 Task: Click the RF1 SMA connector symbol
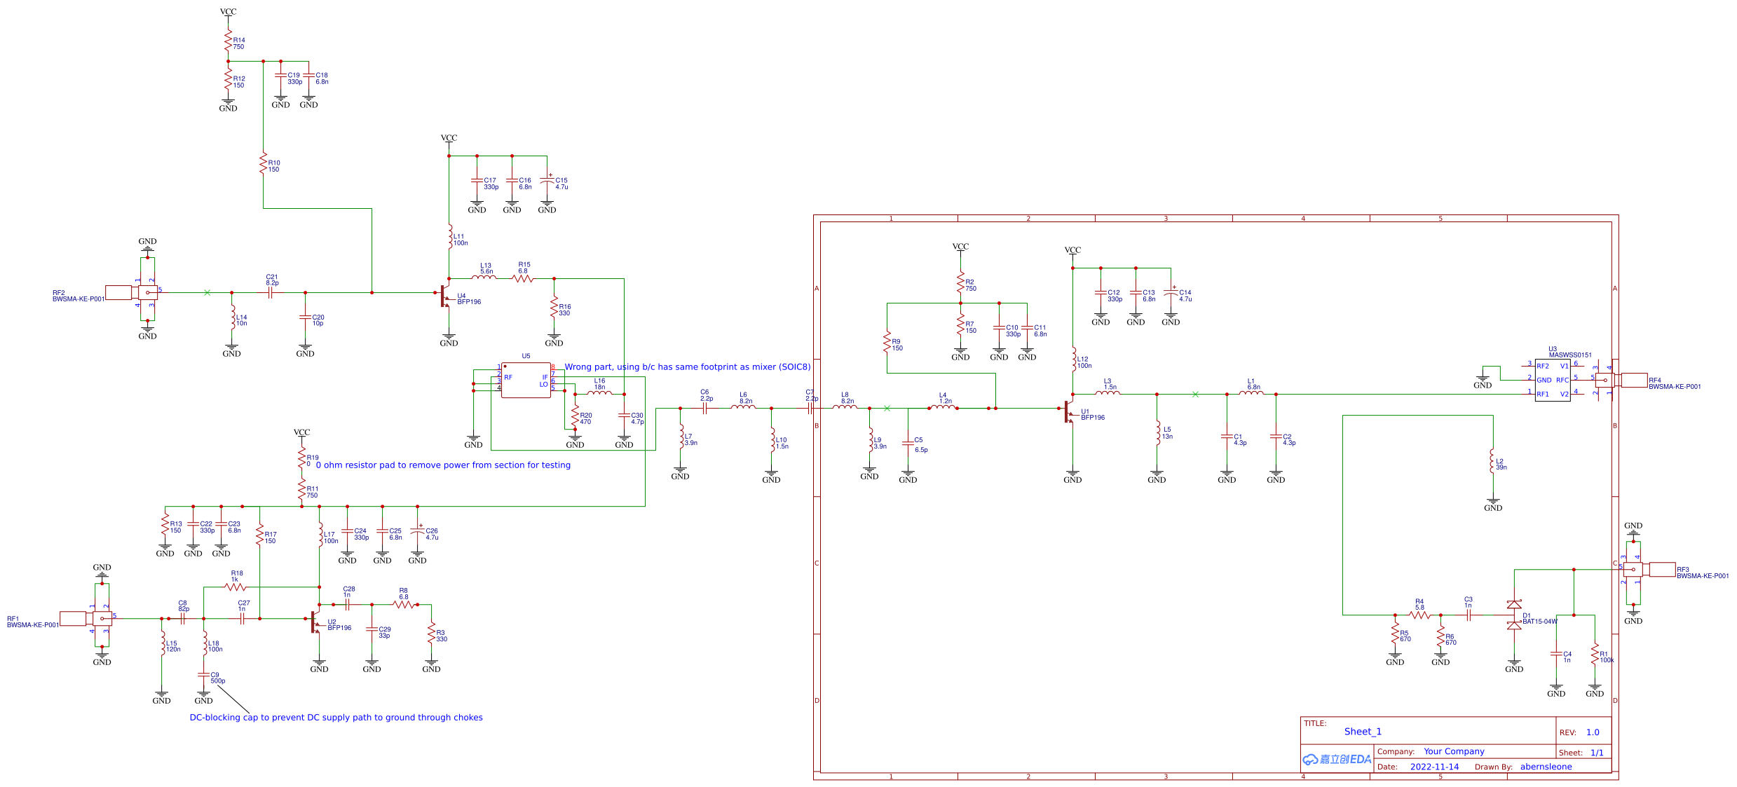click(x=88, y=618)
